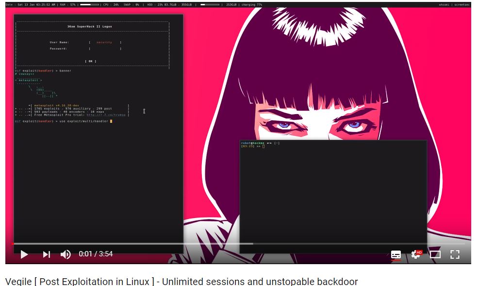Click the 'security' user name value
Image resolution: width=478 pixels, height=286 pixels.
pyautogui.click(x=104, y=42)
